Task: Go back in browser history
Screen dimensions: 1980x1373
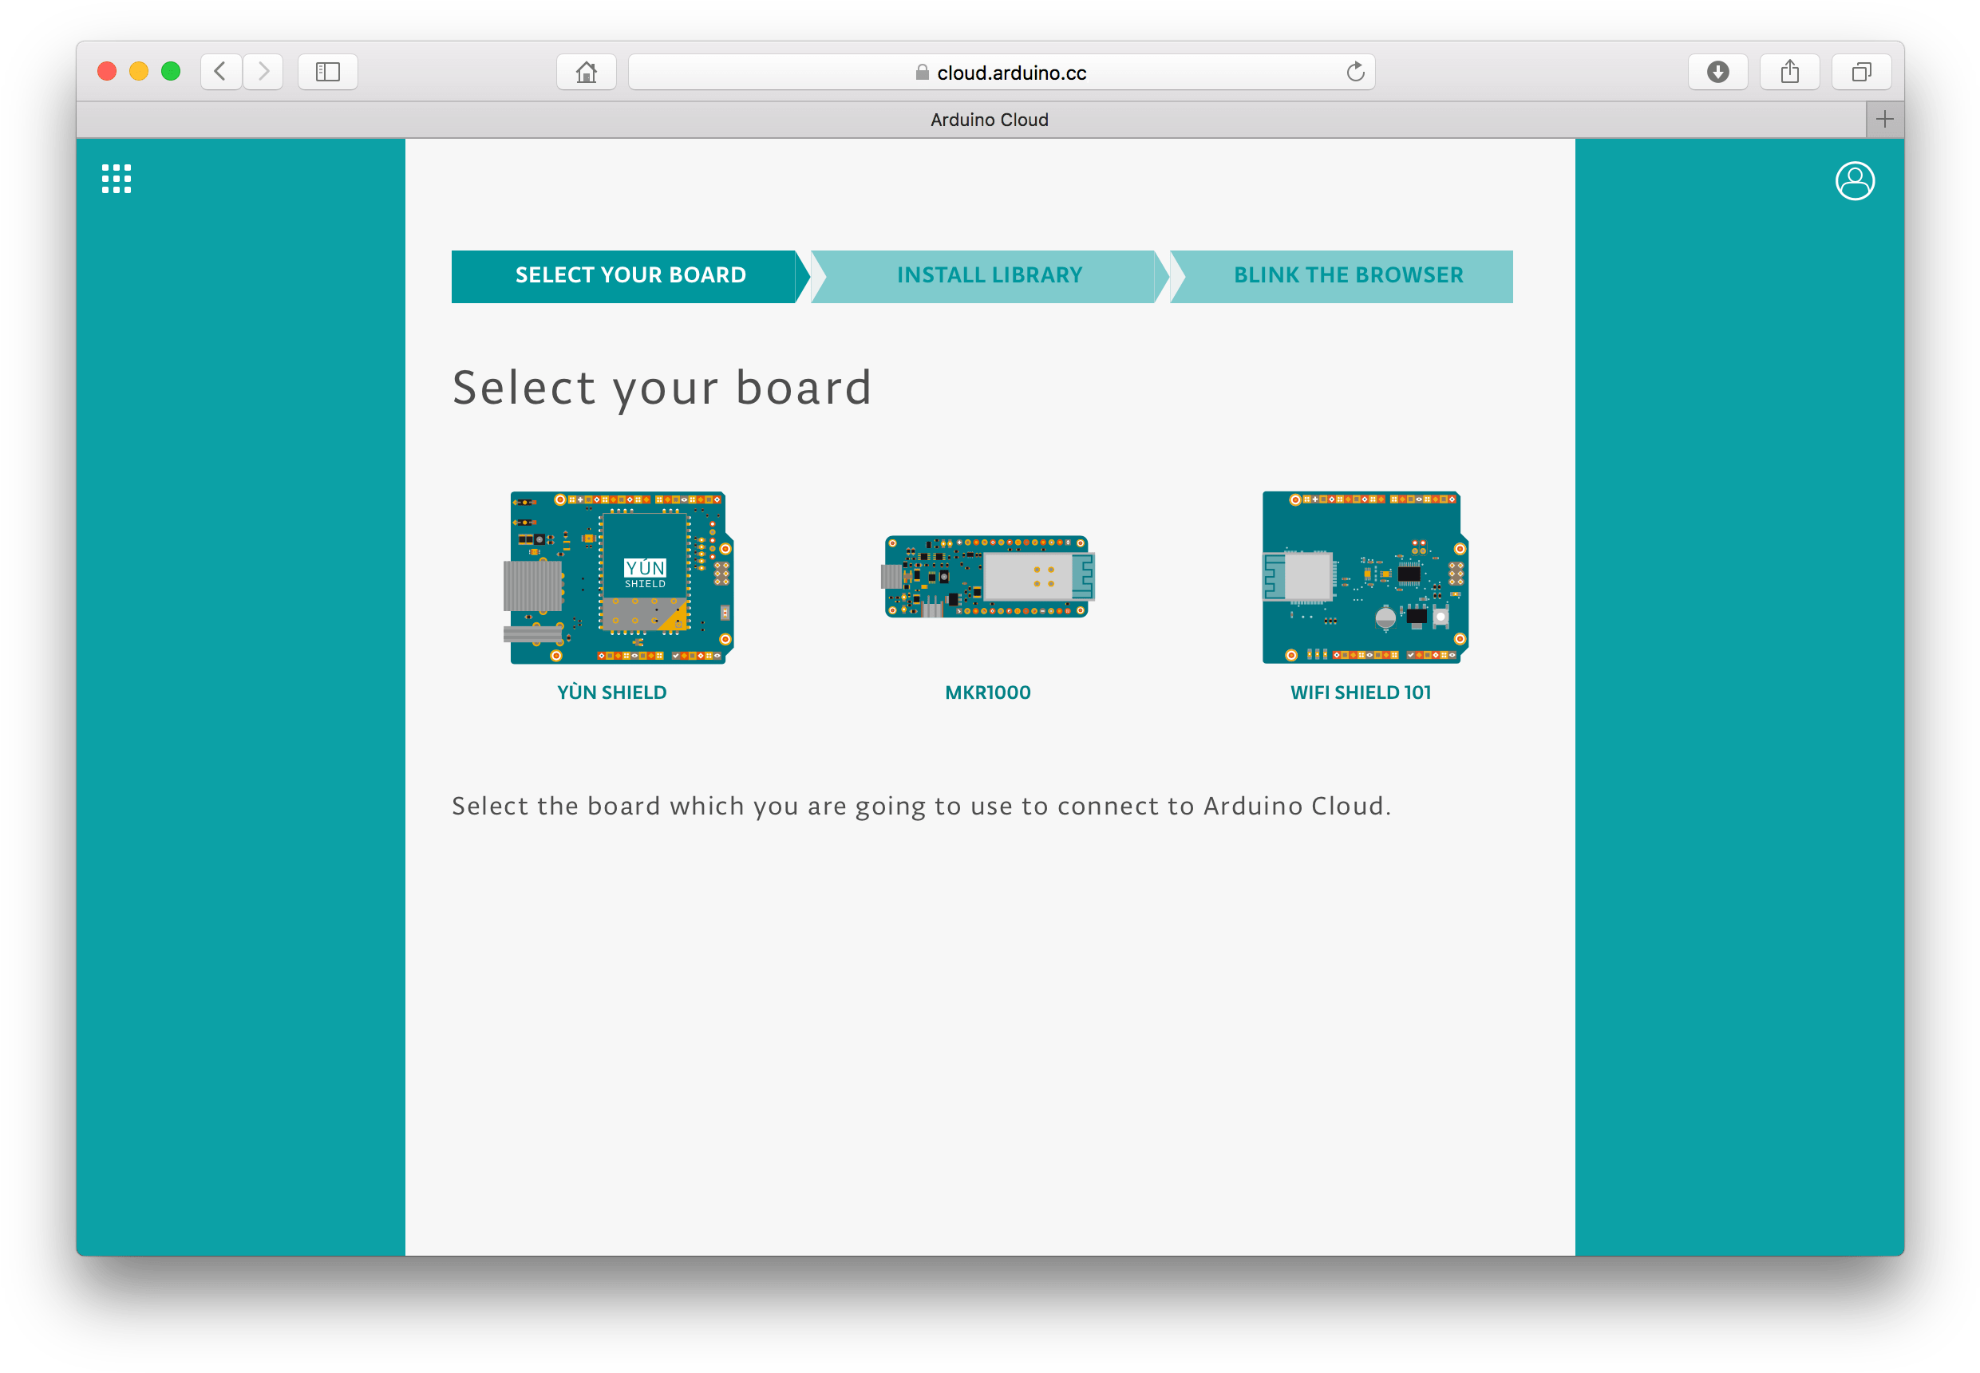Action: 220,72
